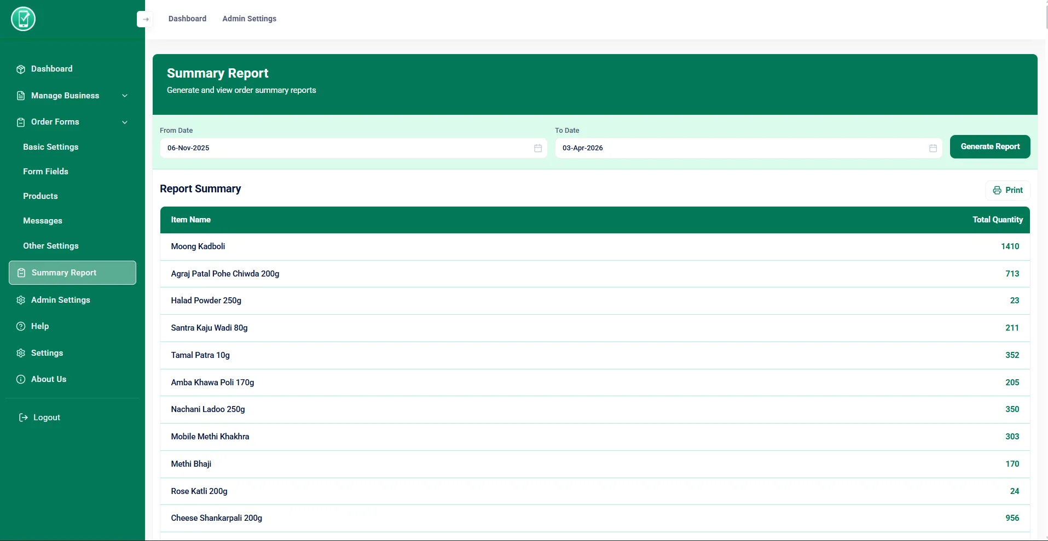The image size is (1048, 541).
Task: Select the Tamal Patra 10g row
Action: click(x=595, y=355)
